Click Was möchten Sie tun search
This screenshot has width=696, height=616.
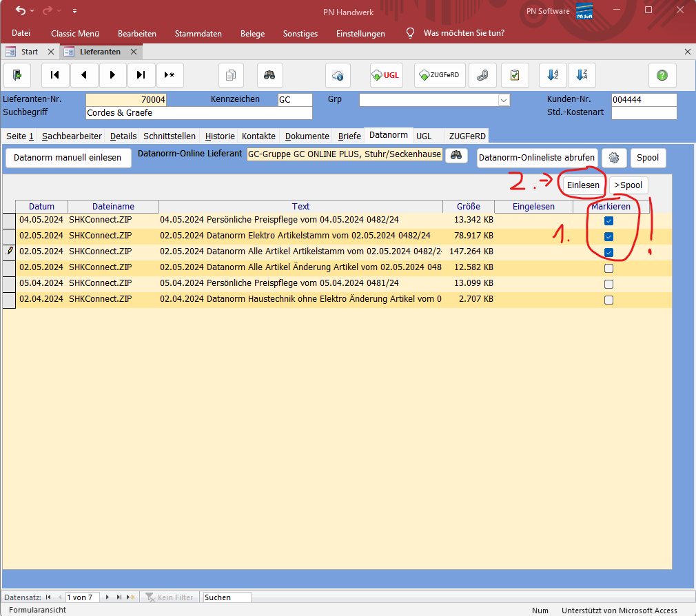(464, 33)
